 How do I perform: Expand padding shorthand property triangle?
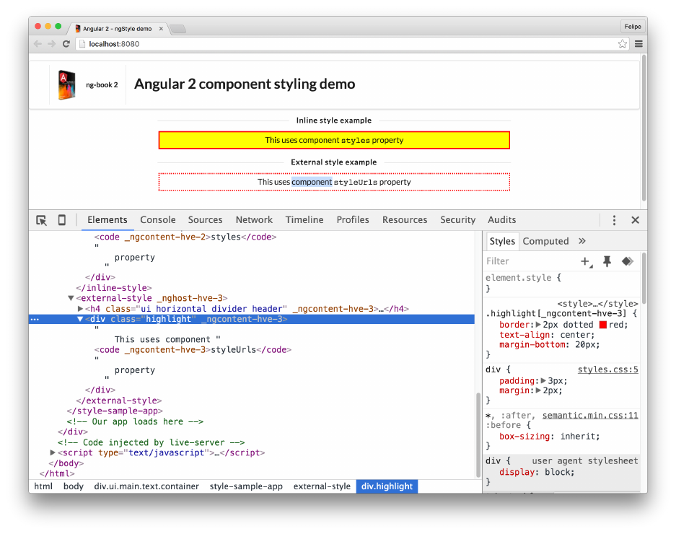tap(543, 381)
